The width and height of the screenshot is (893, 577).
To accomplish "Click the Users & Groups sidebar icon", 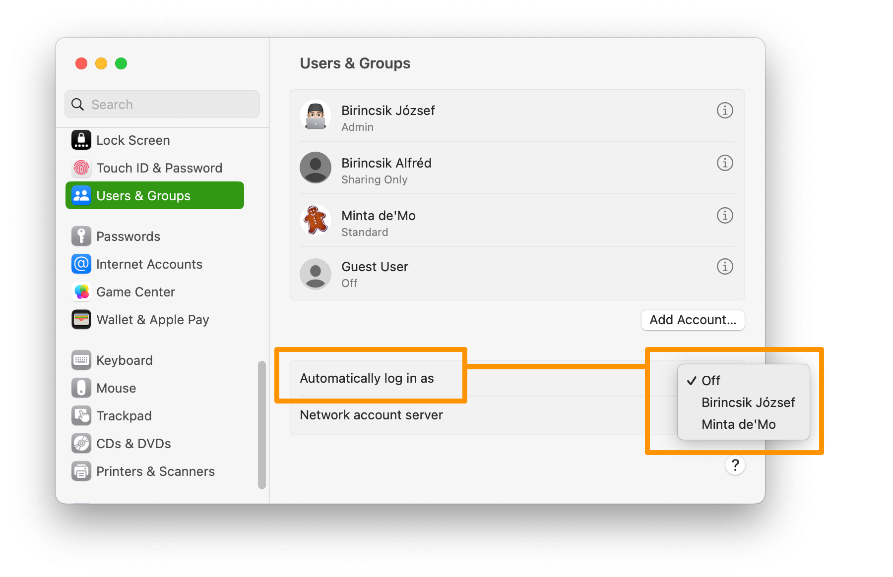I will (x=81, y=195).
